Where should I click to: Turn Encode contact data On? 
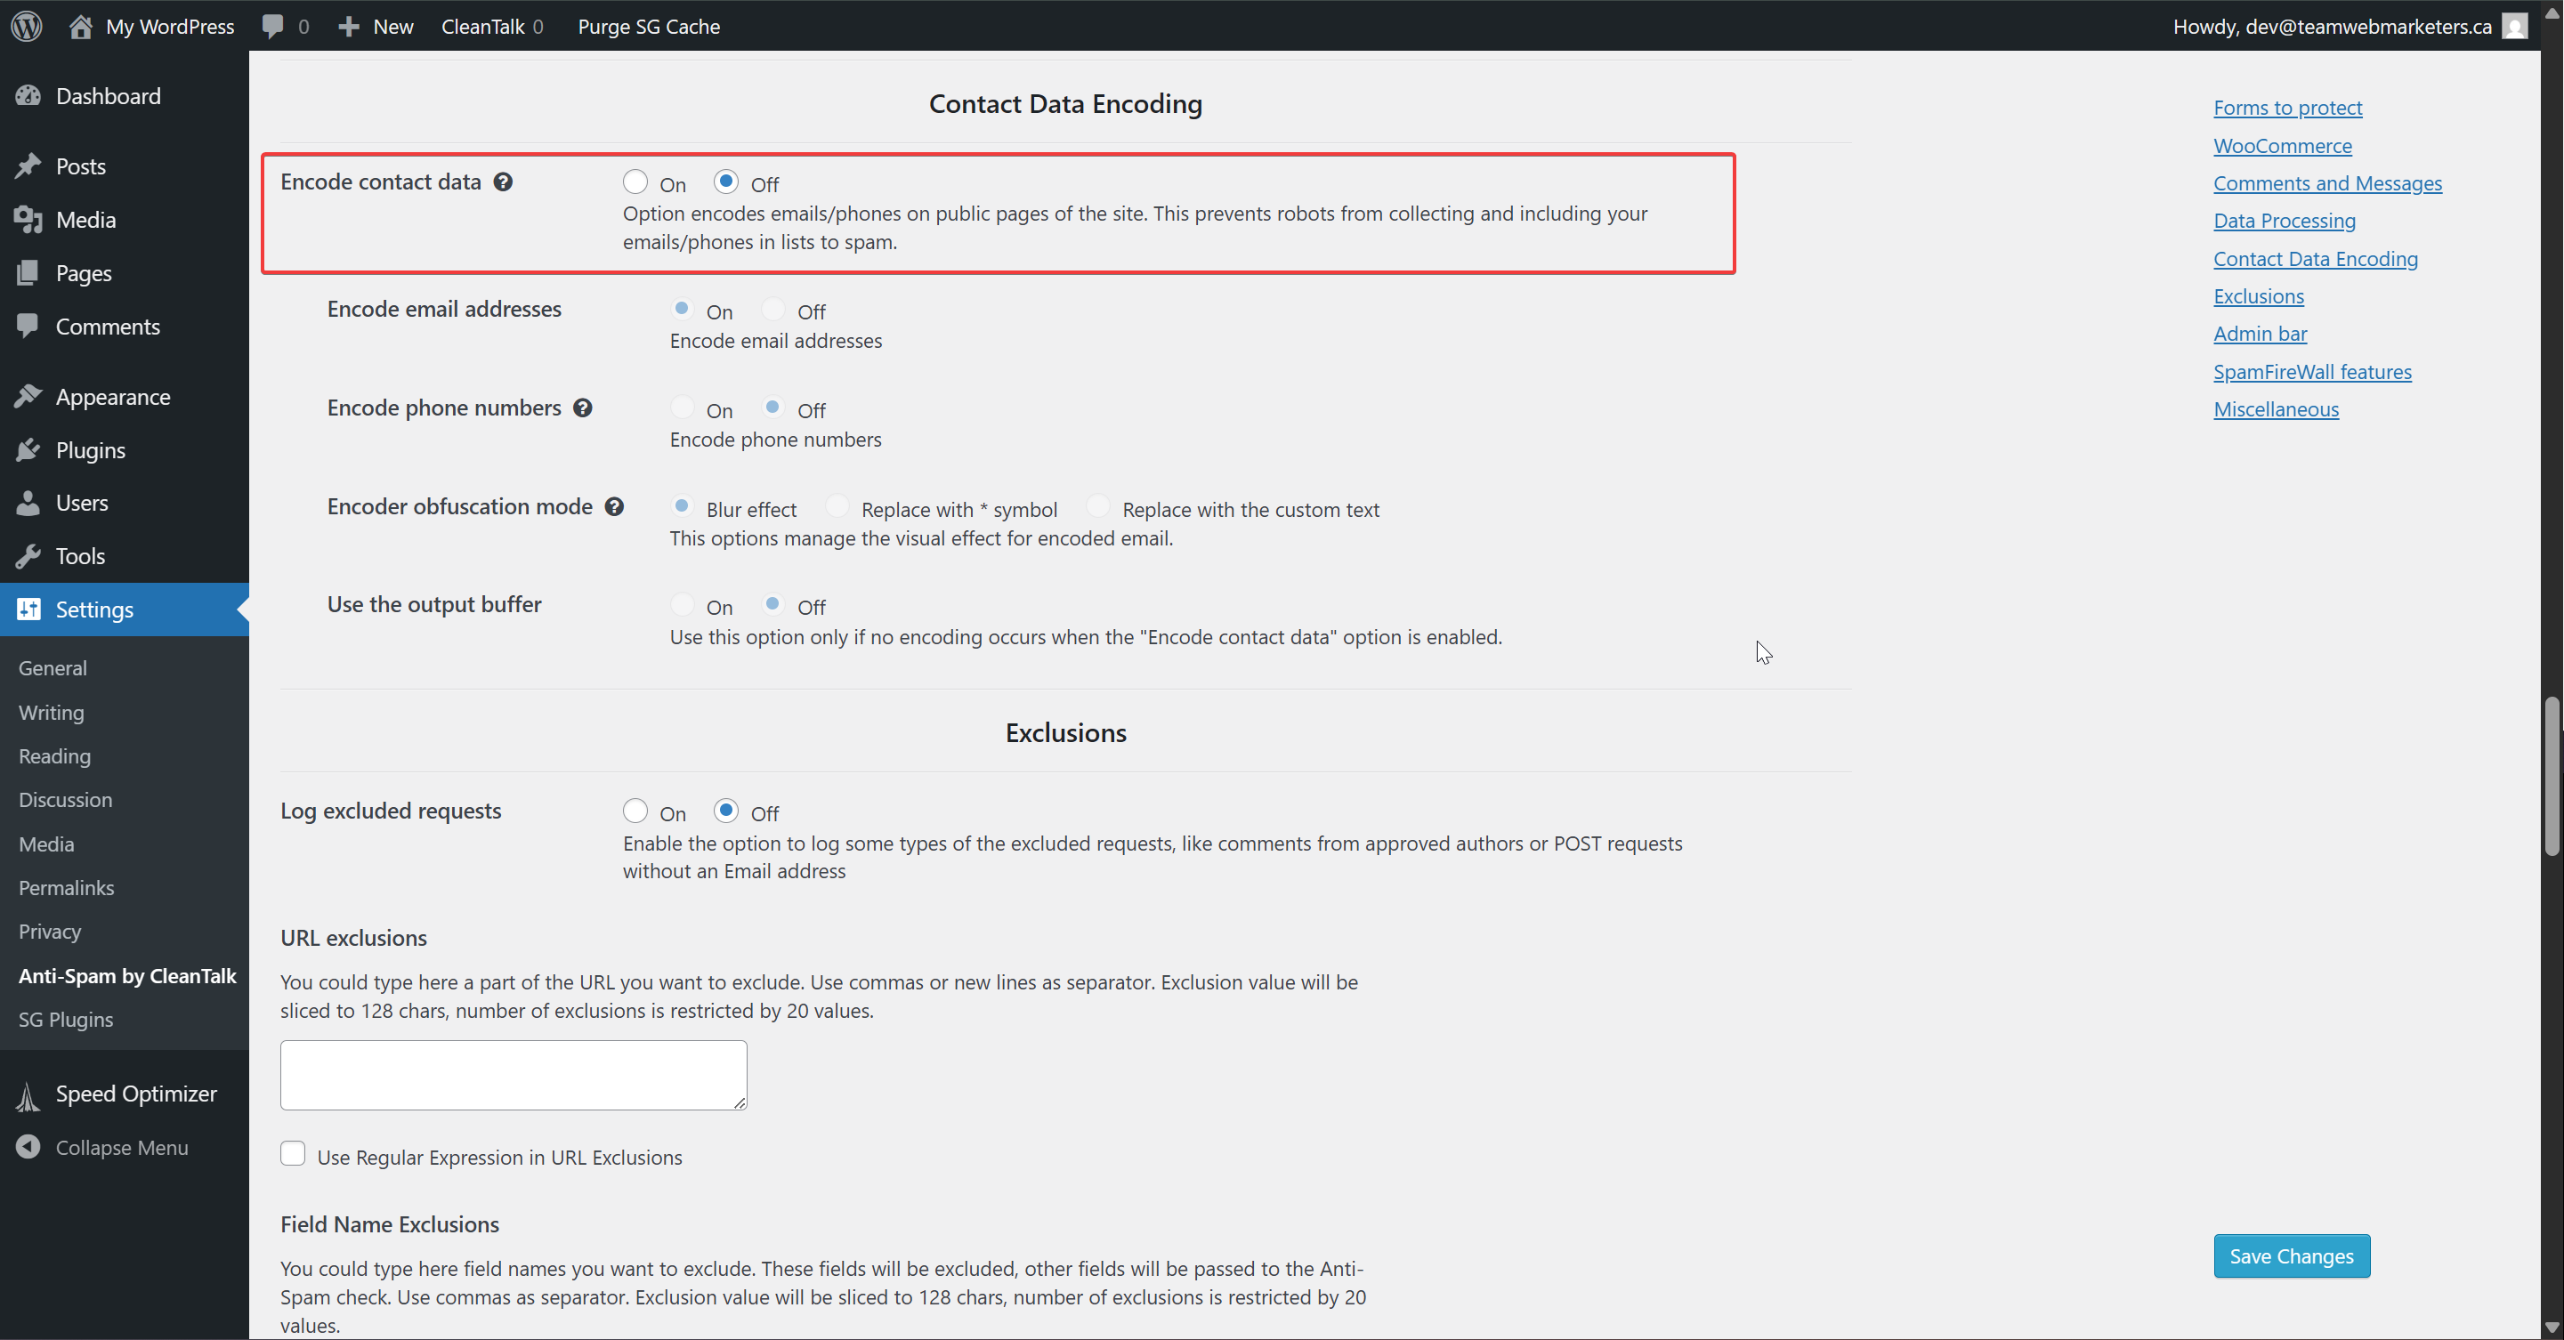click(x=635, y=182)
